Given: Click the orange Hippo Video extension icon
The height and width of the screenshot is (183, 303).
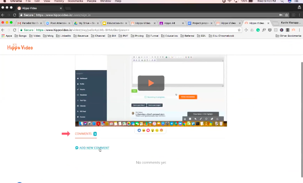Looking at the screenshot, I should point(294,30).
